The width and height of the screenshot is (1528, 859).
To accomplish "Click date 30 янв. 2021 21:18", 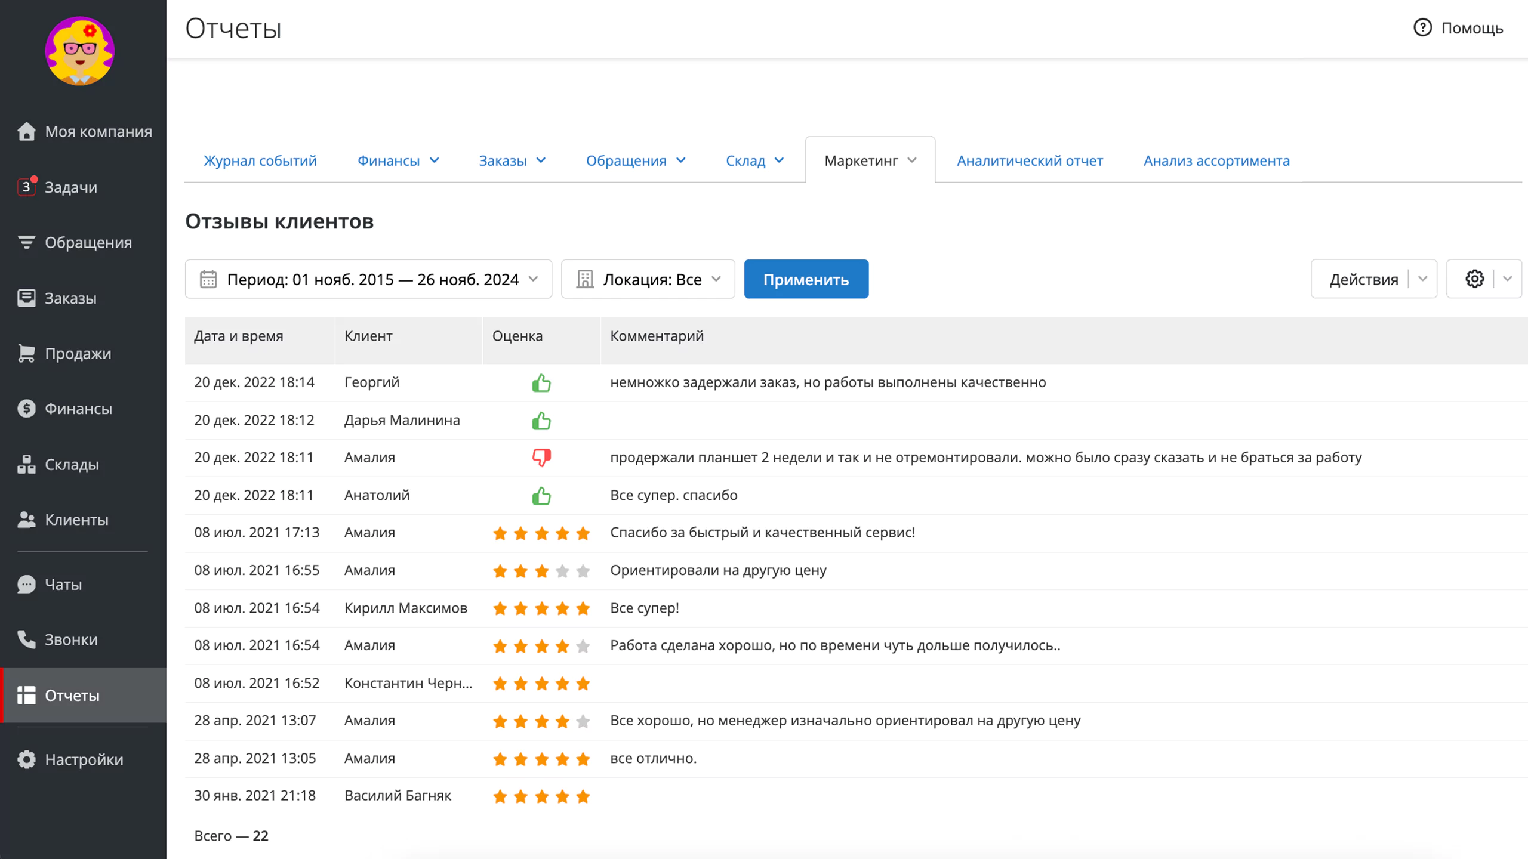I will pyautogui.click(x=255, y=796).
